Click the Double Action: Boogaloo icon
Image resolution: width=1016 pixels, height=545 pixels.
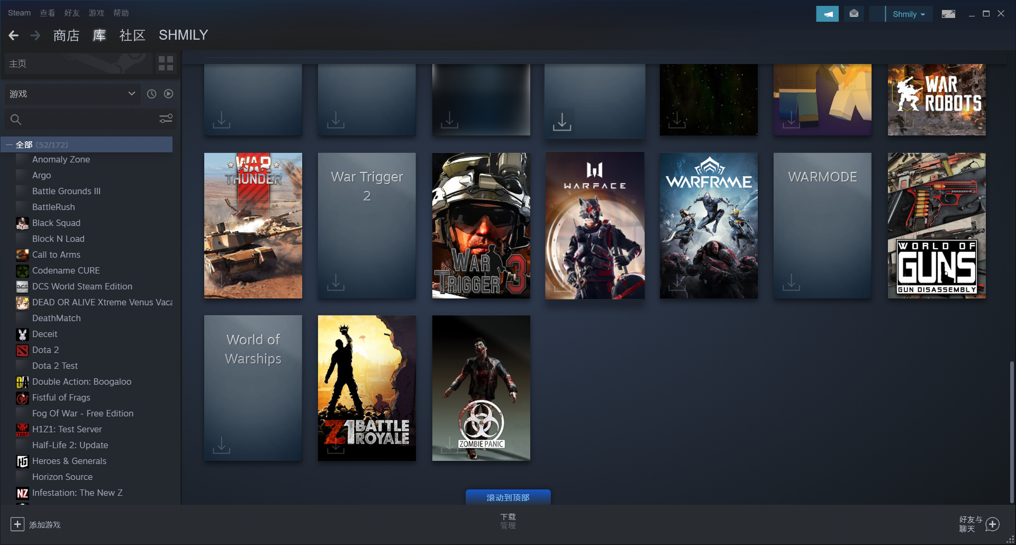(x=22, y=382)
